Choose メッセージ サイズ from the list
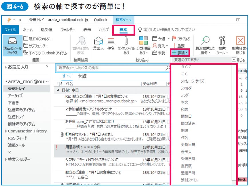250x188 pixels. 193,81
